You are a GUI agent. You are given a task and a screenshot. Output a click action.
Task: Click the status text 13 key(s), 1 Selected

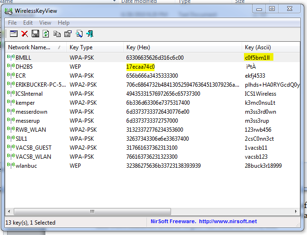(30, 223)
